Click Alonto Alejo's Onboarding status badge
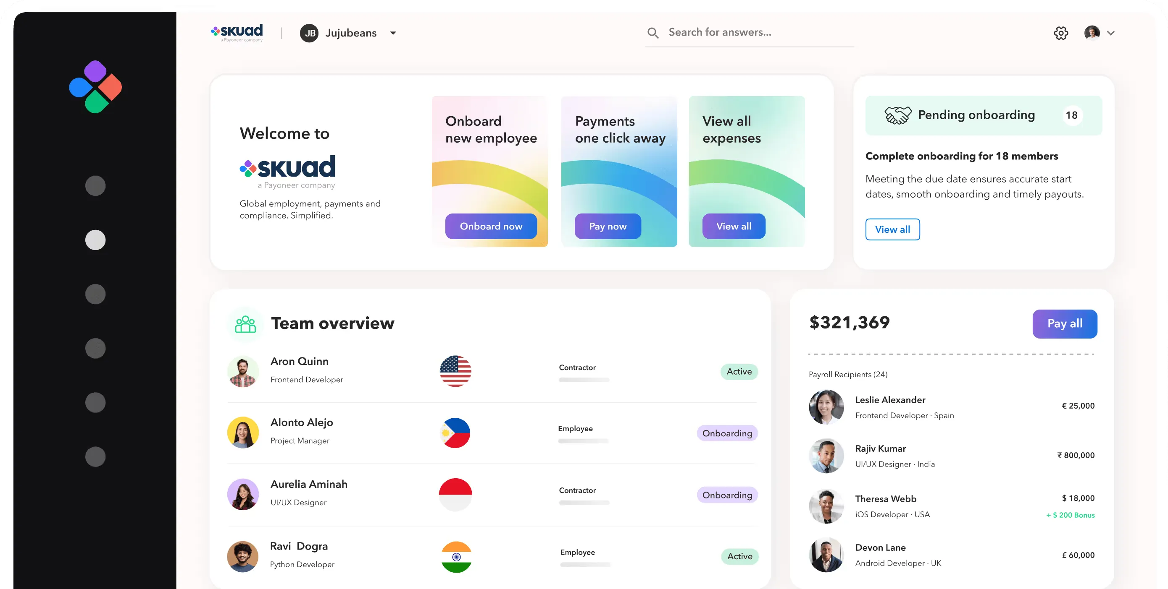Viewport: 1168px width, 589px height. [727, 433]
